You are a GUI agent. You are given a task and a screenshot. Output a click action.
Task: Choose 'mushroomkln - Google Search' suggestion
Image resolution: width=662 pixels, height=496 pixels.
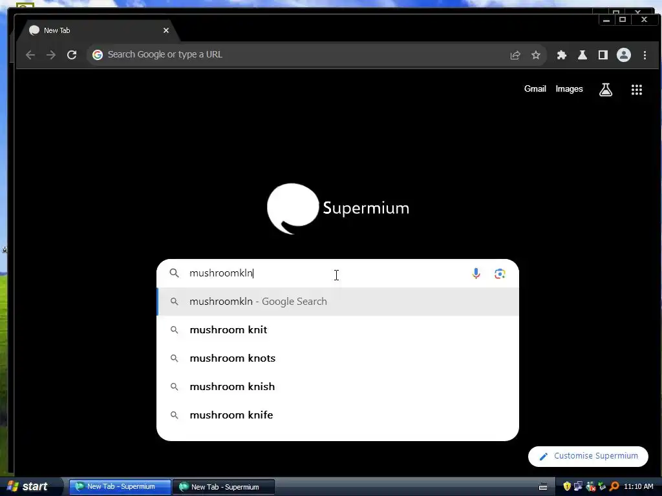coord(337,302)
